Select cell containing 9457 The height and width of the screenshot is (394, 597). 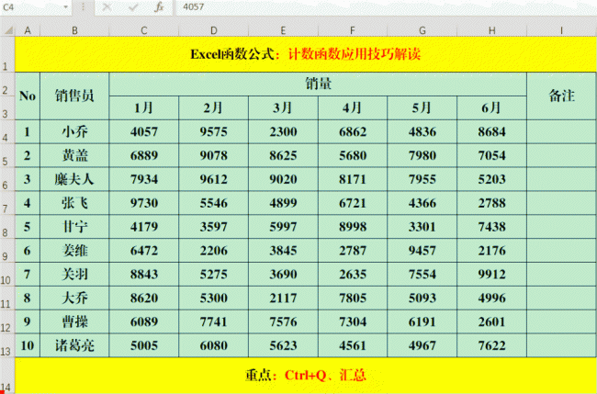(422, 251)
